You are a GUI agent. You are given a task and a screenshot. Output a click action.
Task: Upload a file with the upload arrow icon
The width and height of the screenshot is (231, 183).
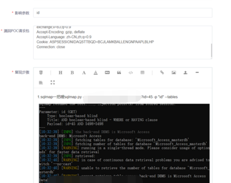pos(186,73)
